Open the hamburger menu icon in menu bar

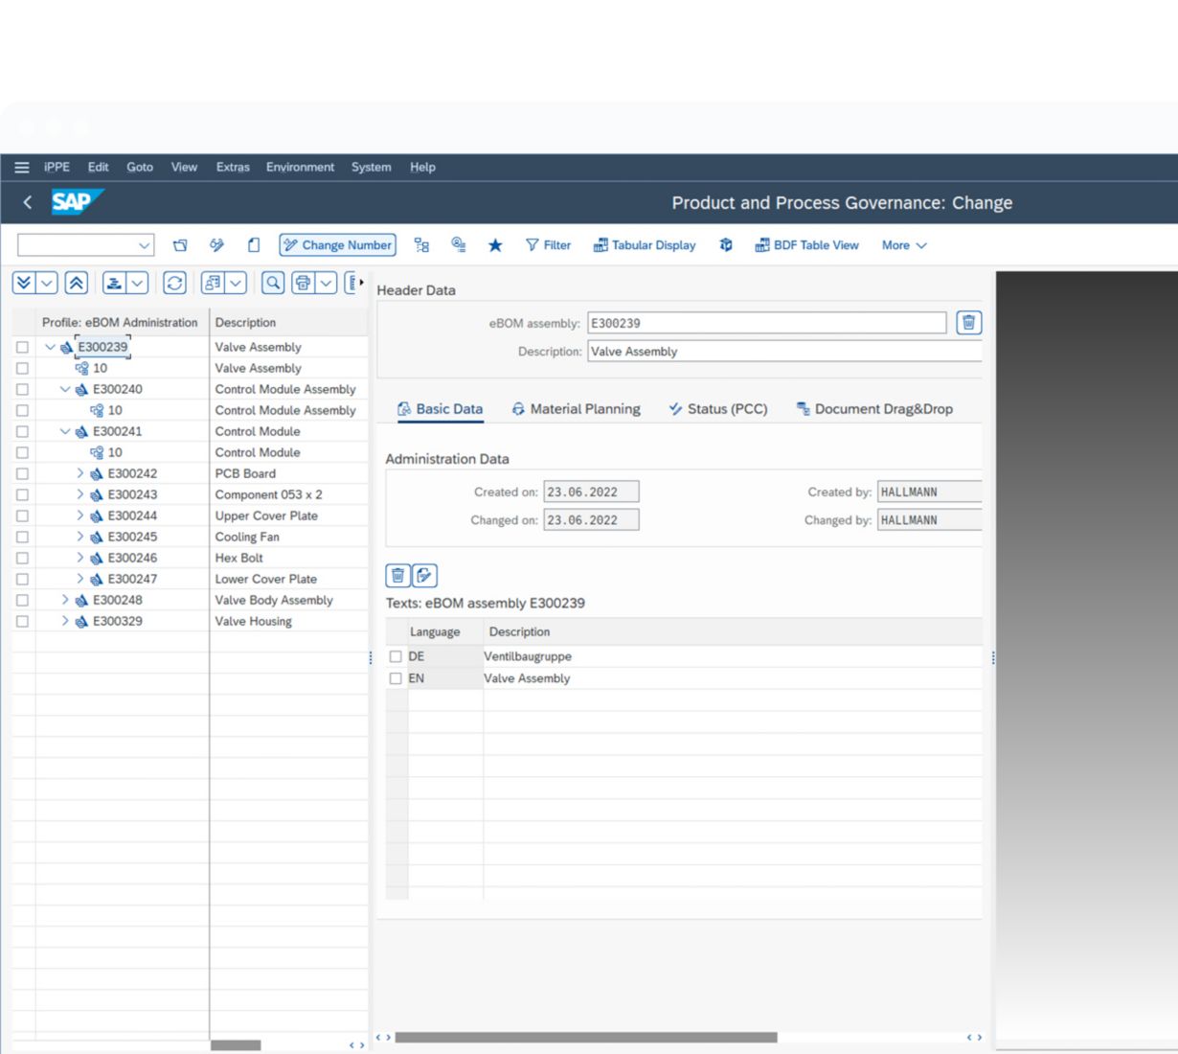click(21, 167)
